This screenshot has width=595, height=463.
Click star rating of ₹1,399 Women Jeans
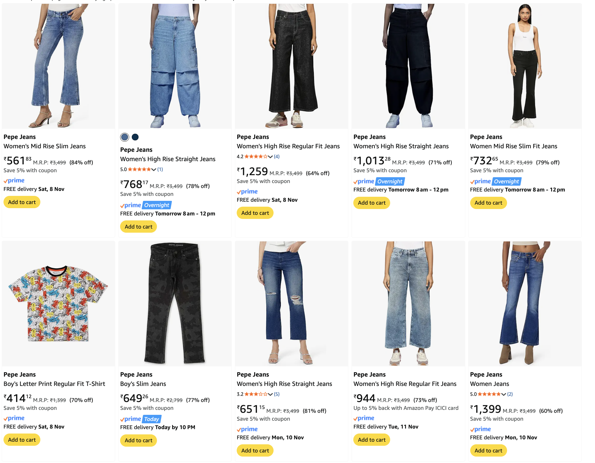click(x=489, y=394)
